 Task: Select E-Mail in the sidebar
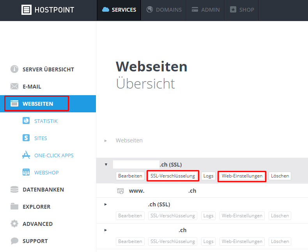48,86
